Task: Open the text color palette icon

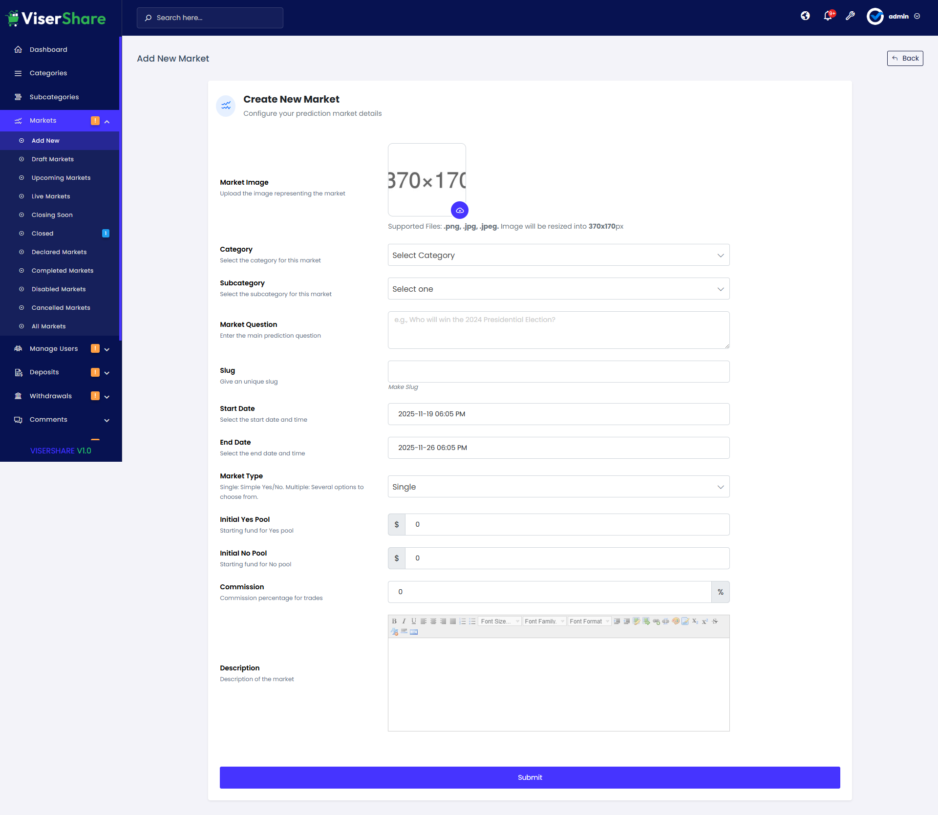Action: point(676,621)
